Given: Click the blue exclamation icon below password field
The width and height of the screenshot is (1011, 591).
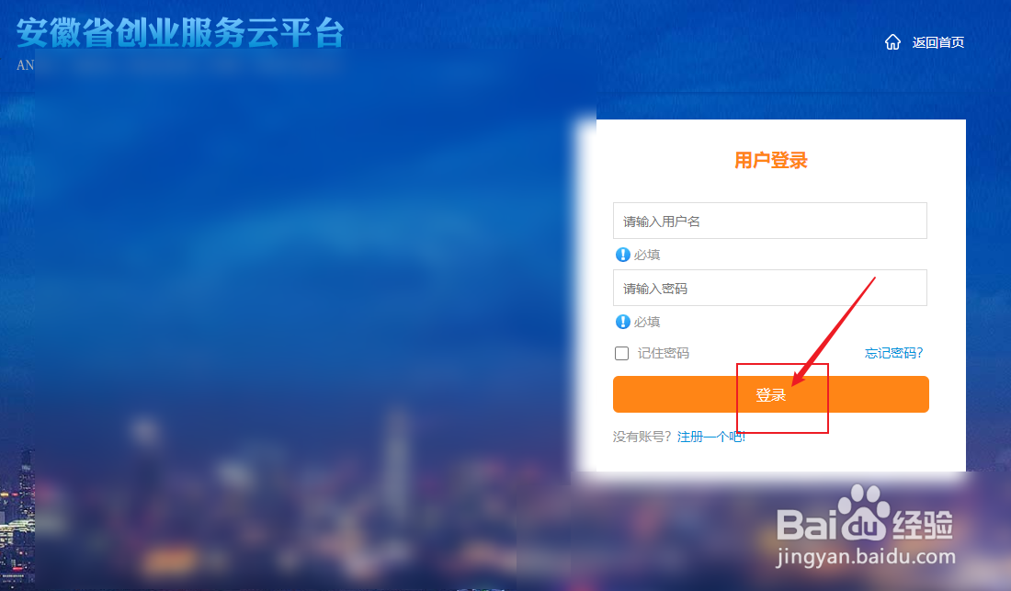Looking at the screenshot, I should (622, 322).
